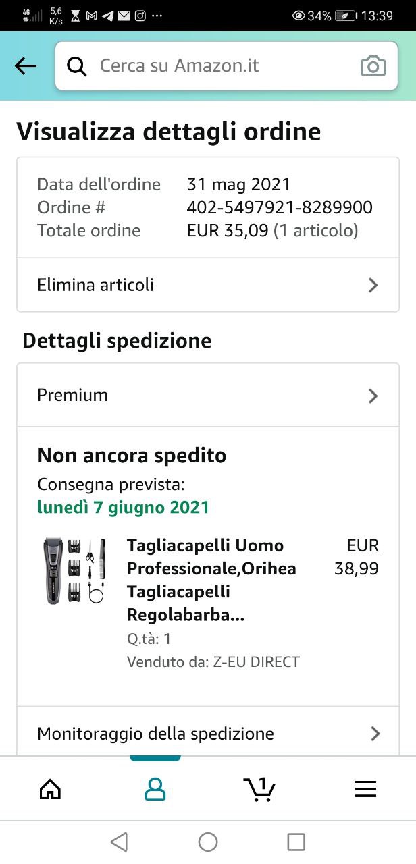Screen dimensions: 416x864
Task: Tap Instagram notification icon in status bar
Action: click(140, 16)
